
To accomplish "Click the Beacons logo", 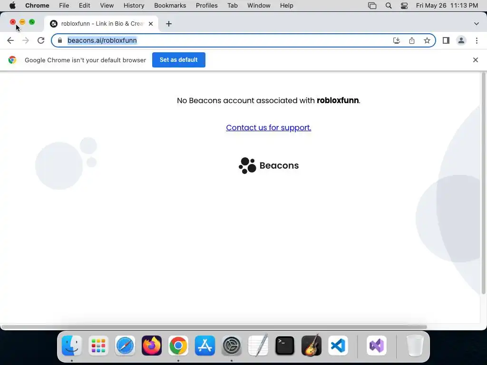I will [x=269, y=165].
